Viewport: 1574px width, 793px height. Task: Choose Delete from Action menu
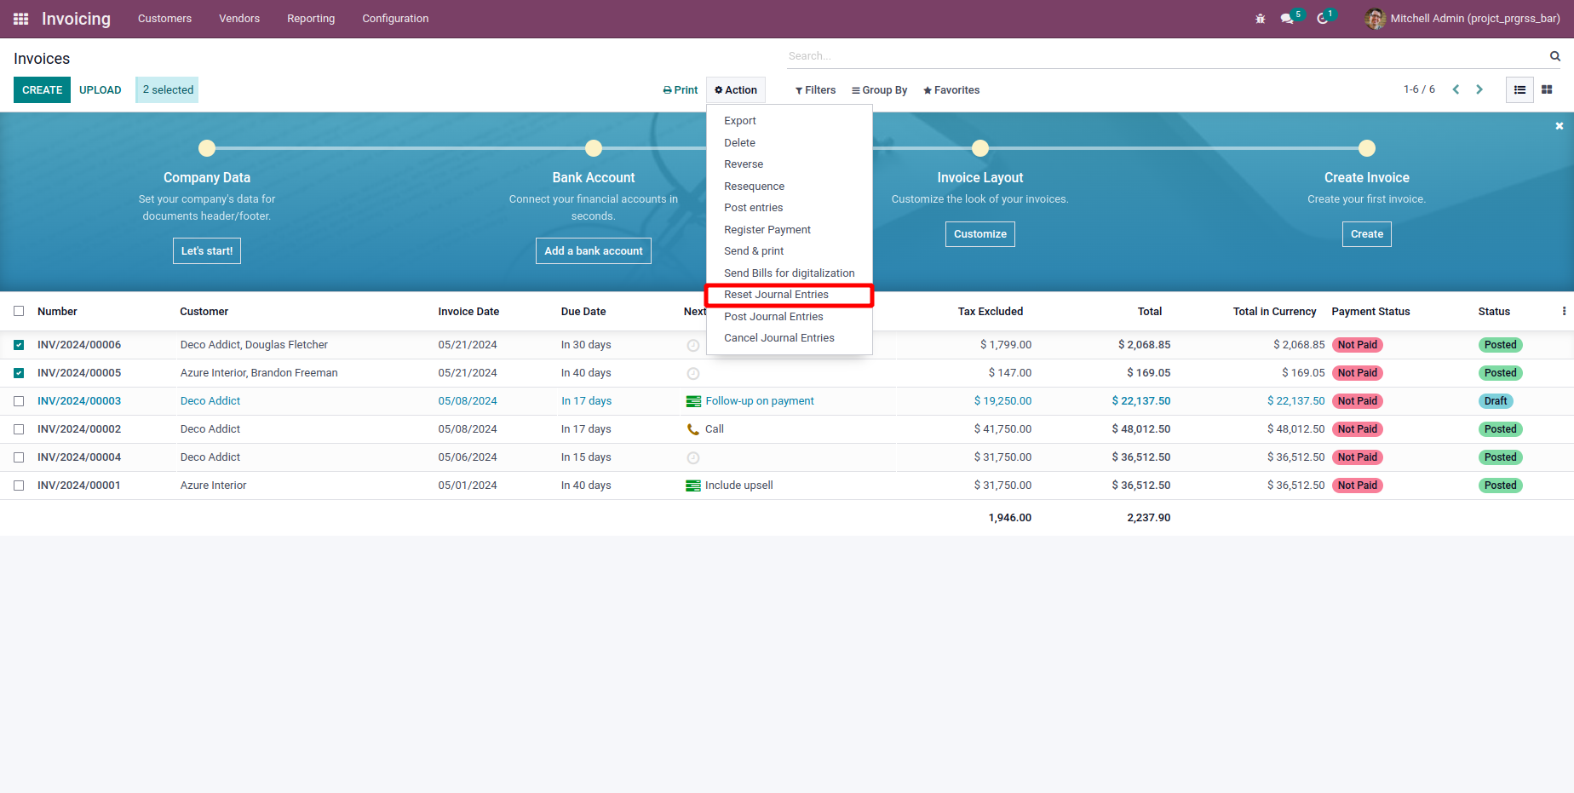[x=790, y=143]
